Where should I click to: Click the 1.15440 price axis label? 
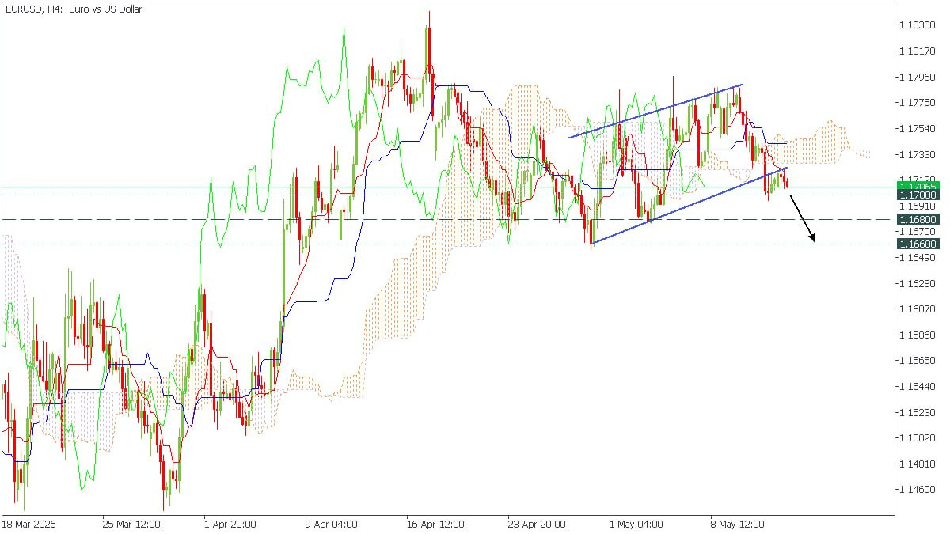coord(918,386)
